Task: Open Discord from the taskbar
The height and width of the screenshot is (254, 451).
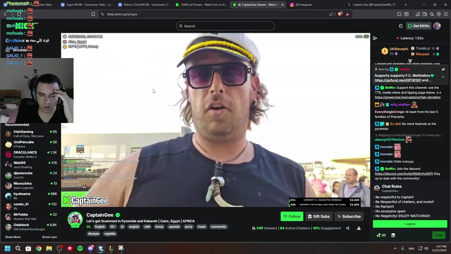Action: (x=90, y=248)
